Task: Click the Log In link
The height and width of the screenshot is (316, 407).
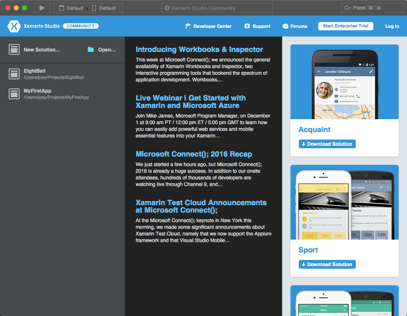Action: pyautogui.click(x=392, y=26)
